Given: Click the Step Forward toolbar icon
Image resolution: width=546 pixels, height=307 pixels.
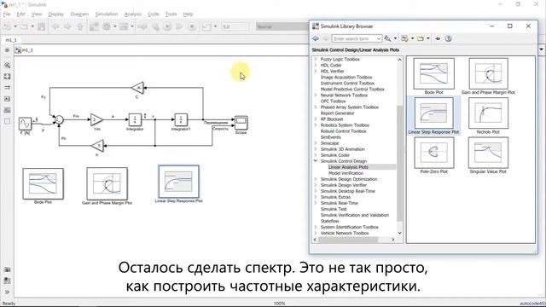Looking at the screenshot, I should tap(180, 26).
